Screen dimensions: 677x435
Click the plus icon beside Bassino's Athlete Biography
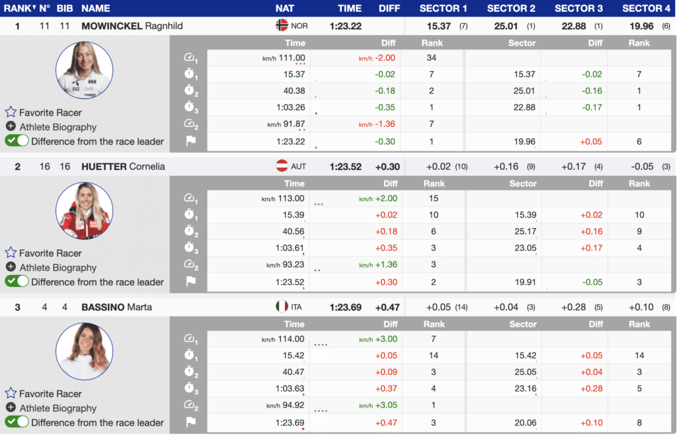(x=11, y=408)
